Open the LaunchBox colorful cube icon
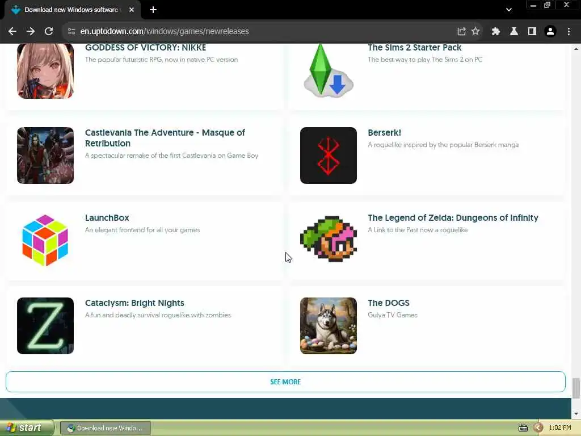 click(45, 240)
